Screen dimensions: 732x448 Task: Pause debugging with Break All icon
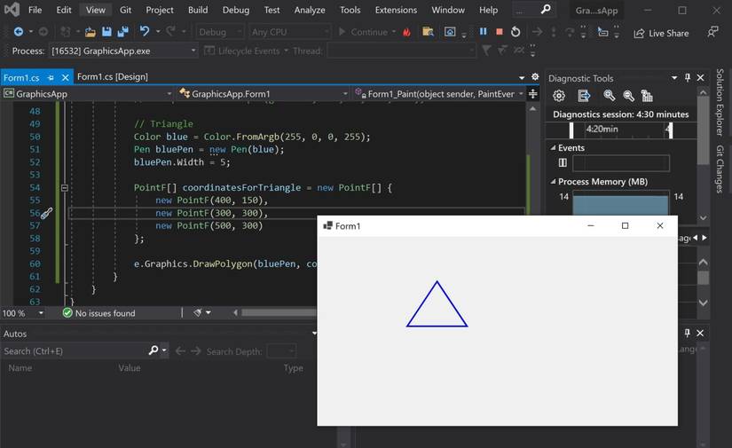pyautogui.click(x=484, y=31)
